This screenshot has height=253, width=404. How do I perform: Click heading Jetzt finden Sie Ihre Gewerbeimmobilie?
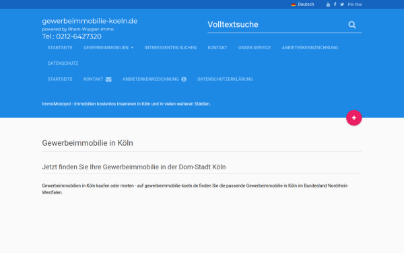(134, 167)
